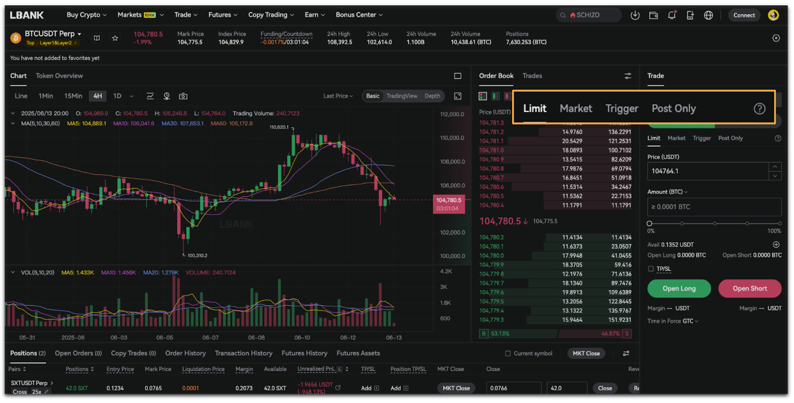Click the Open Short button
The image size is (794, 403).
749,288
